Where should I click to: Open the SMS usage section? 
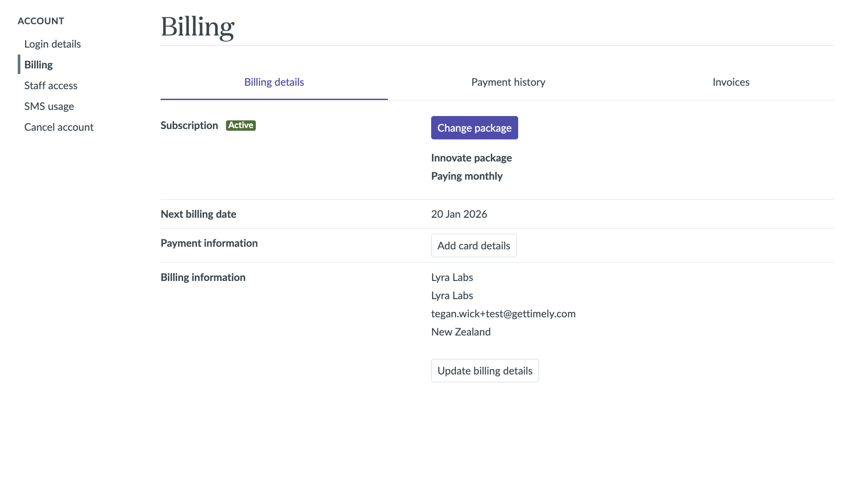(x=49, y=106)
